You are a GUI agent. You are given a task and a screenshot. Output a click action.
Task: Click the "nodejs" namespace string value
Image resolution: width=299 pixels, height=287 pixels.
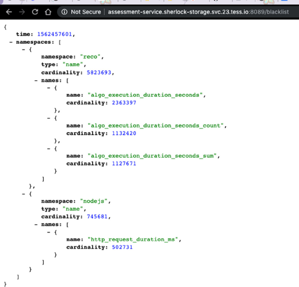(95, 202)
